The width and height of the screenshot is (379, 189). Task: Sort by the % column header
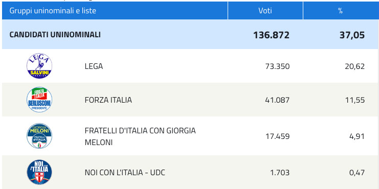(x=341, y=11)
